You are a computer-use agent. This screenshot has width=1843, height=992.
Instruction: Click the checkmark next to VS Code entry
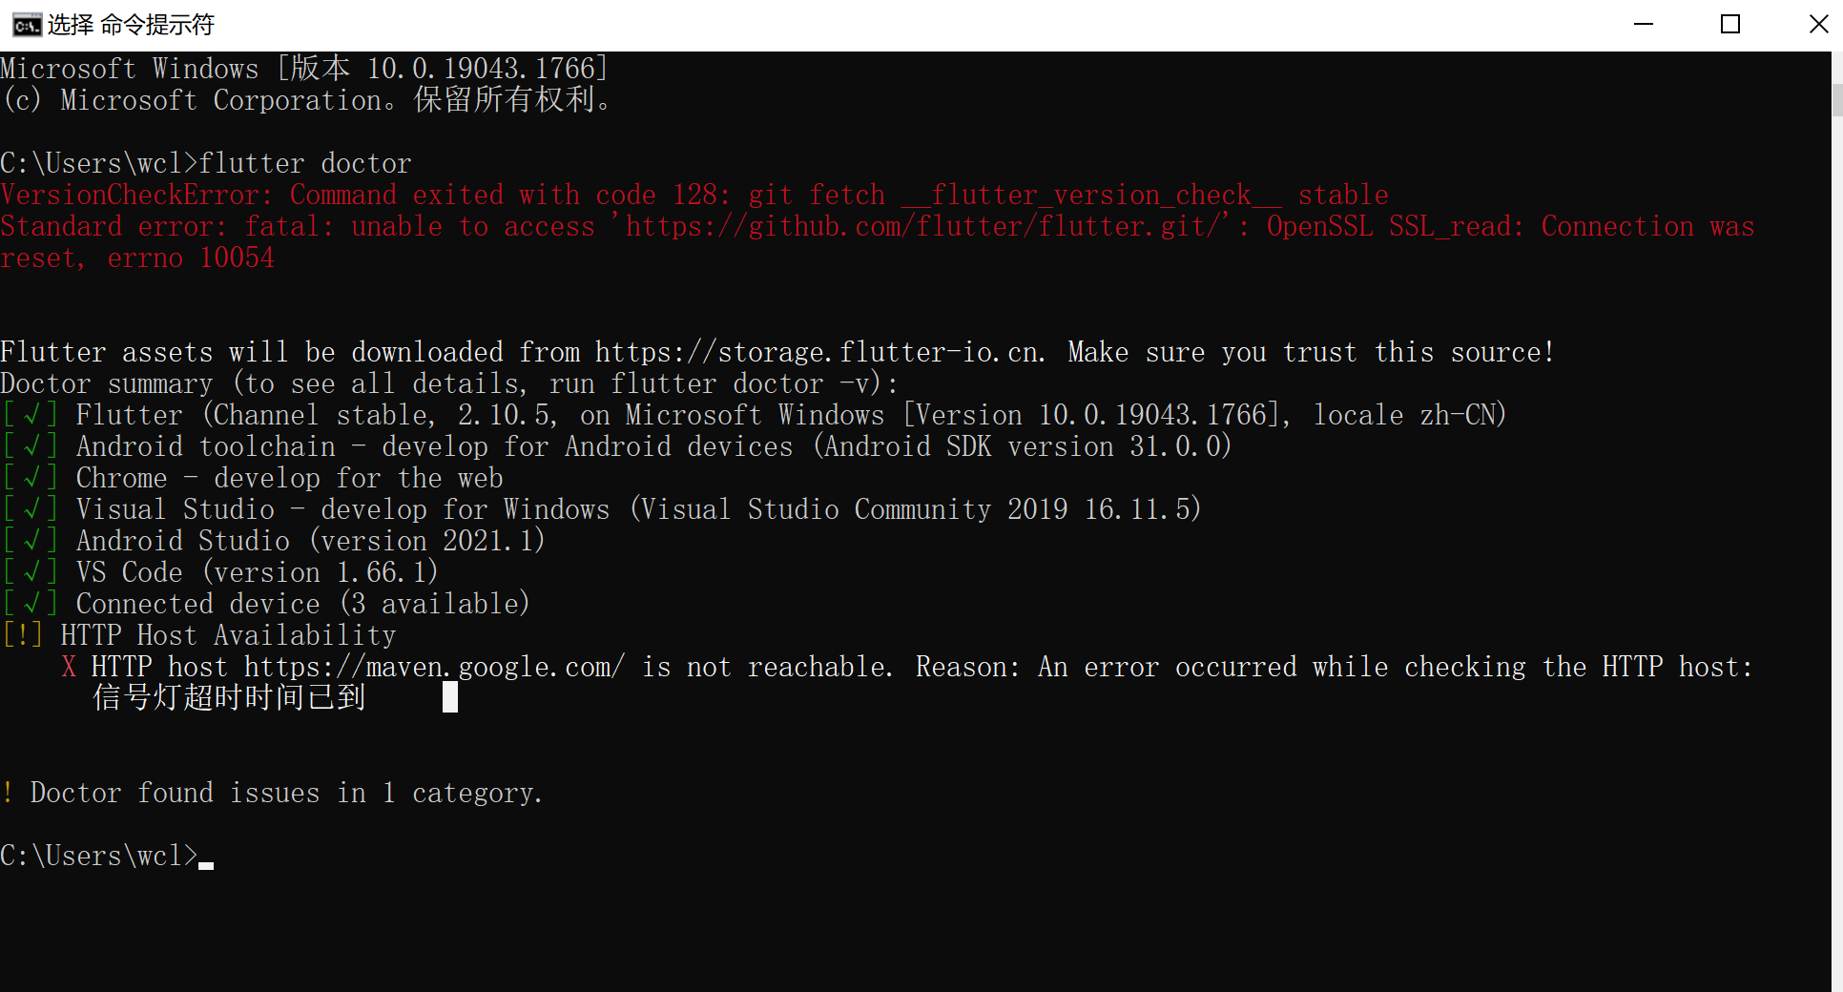tap(31, 571)
